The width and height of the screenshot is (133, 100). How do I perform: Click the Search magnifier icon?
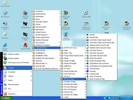tap(5, 80)
